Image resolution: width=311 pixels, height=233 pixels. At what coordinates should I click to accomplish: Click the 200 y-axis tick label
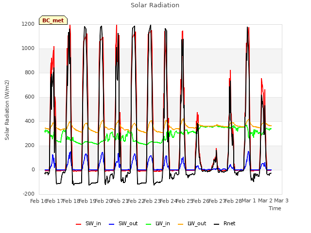click(30, 146)
